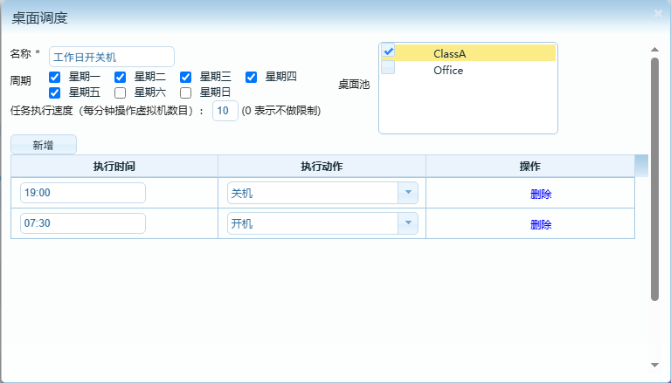Click the dialog scrollbar down arrow
671x383 pixels.
654,365
